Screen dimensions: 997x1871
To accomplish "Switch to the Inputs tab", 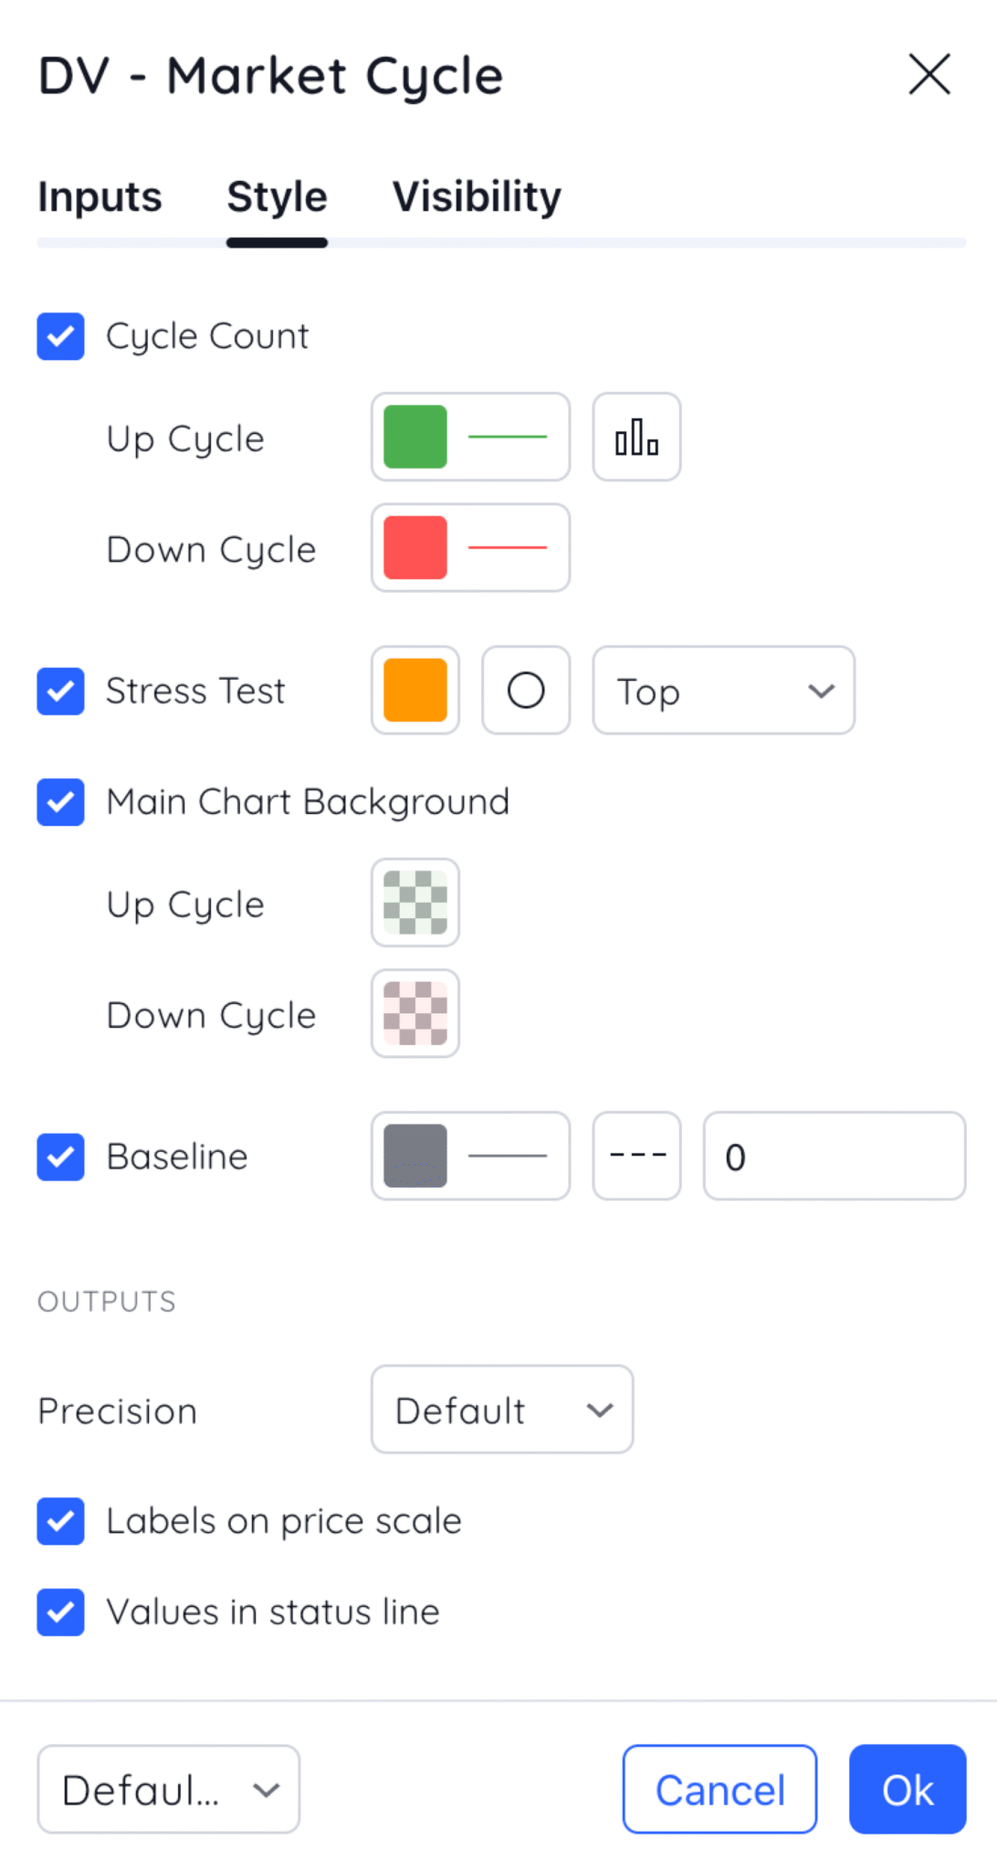I will pyautogui.click(x=100, y=196).
